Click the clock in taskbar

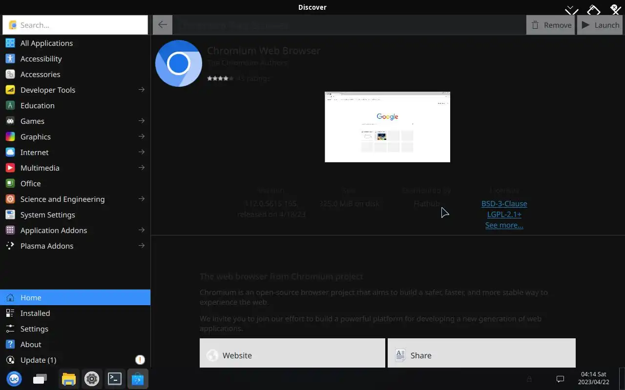pyautogui.click(x=595, y=378)
